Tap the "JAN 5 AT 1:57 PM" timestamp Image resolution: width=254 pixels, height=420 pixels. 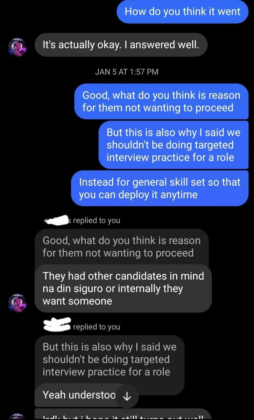127,72
